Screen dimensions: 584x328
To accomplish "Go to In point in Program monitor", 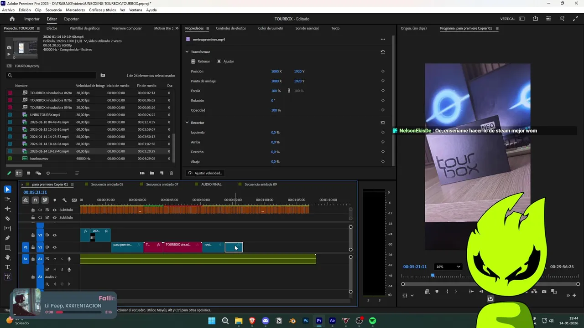I will point(471,292).
